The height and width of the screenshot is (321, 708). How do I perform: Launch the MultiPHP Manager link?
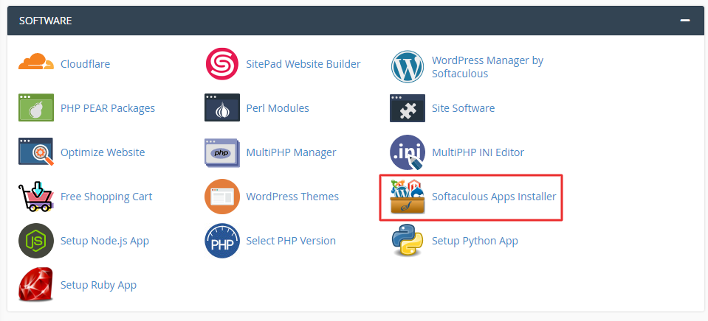click(x=291, y=152)
